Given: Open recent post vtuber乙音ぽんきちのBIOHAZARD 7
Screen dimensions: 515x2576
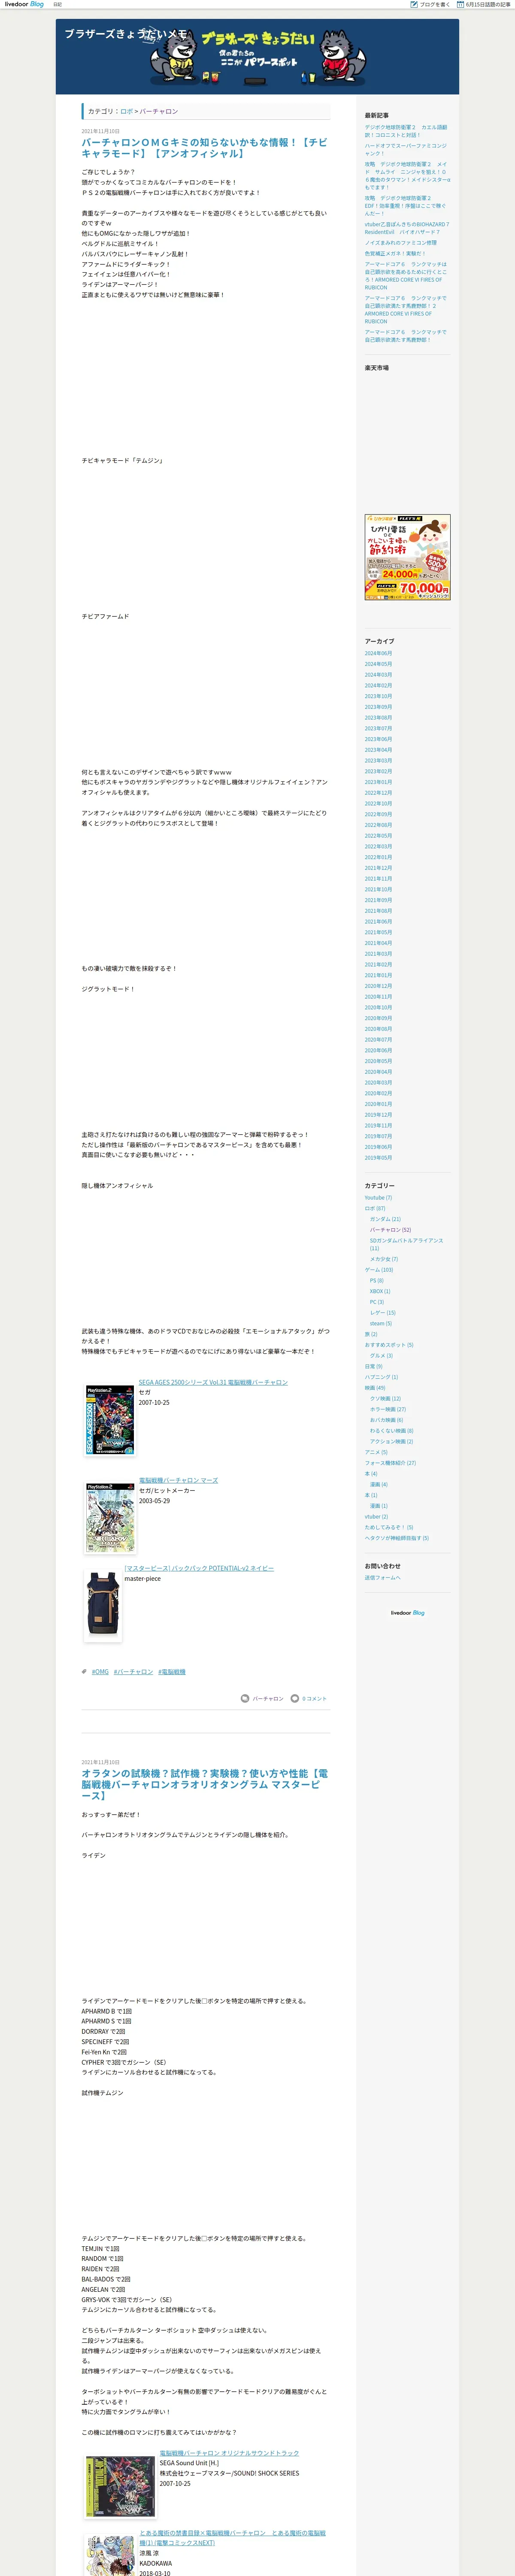Looking at the screenshot, I should pyautogui.click(x=406, y=228).
